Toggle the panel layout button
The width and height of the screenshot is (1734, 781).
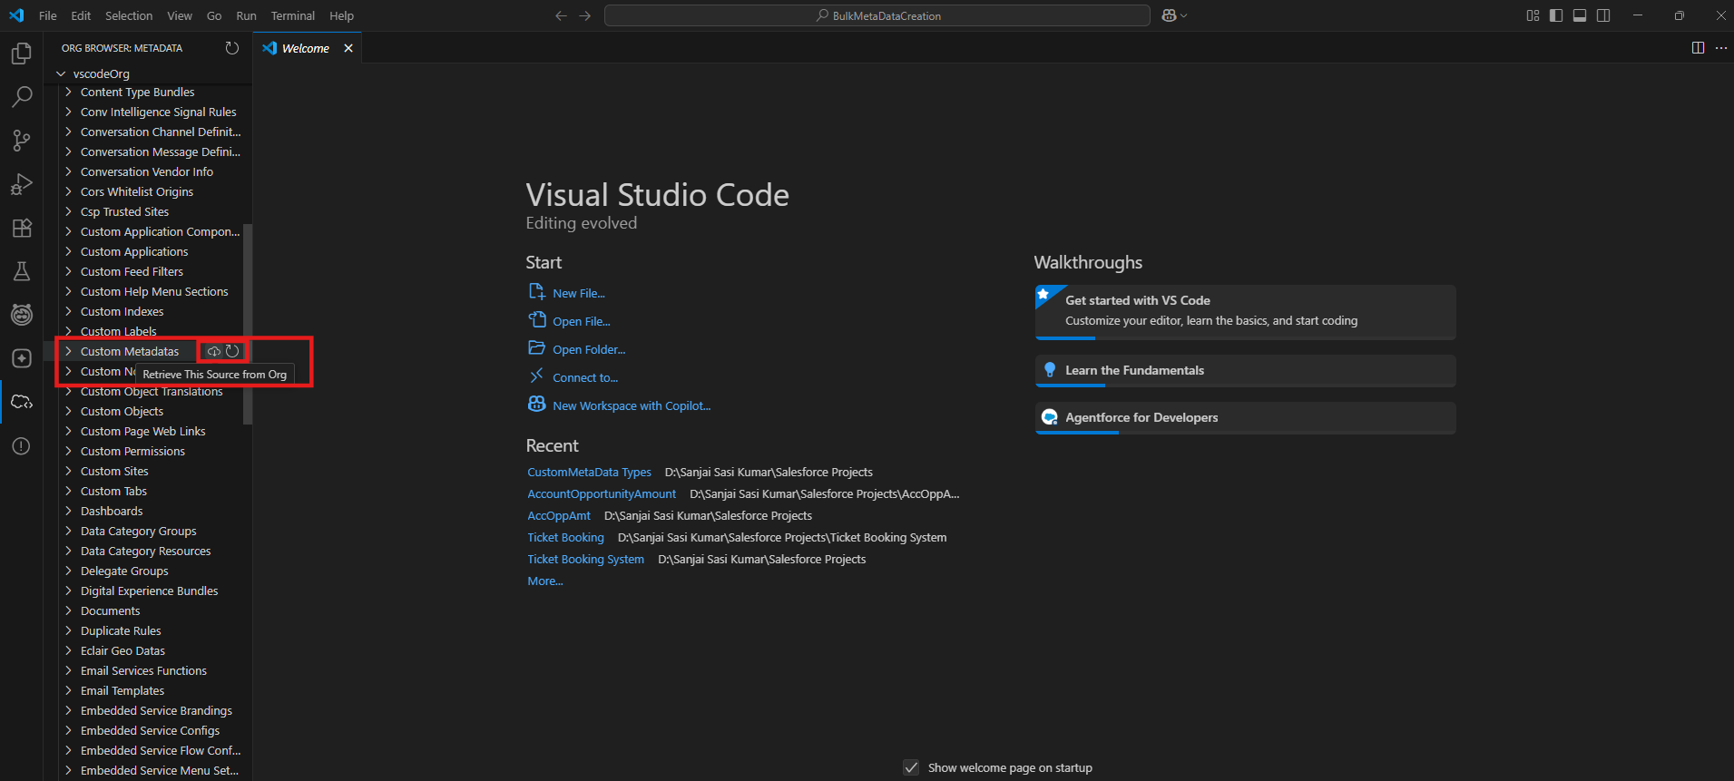[x=1580, y=15]
